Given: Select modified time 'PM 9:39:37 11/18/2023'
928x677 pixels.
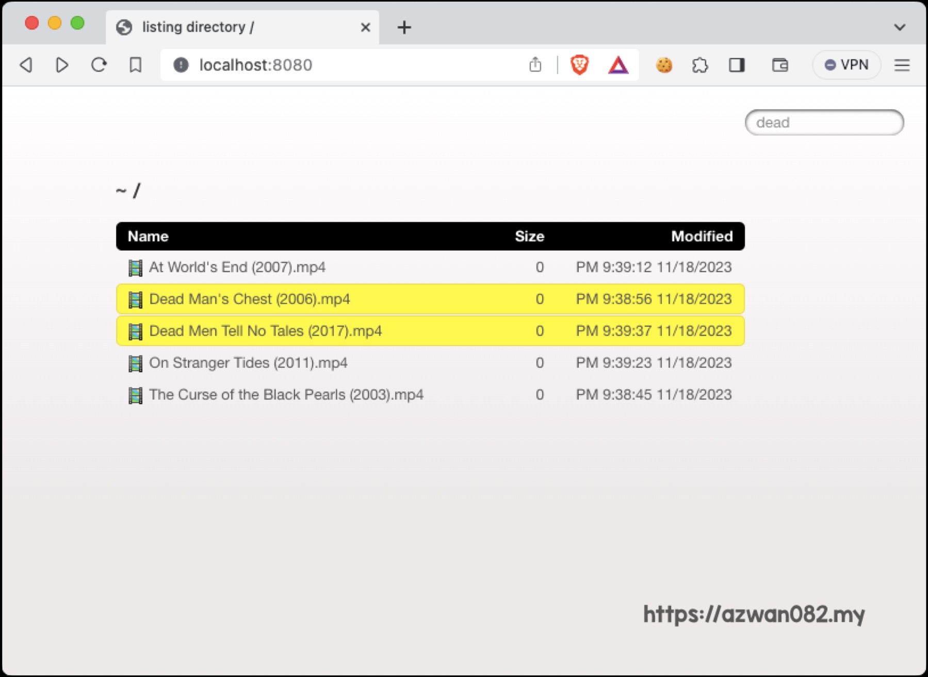Looking at the screenshot, I should point(654,331).
